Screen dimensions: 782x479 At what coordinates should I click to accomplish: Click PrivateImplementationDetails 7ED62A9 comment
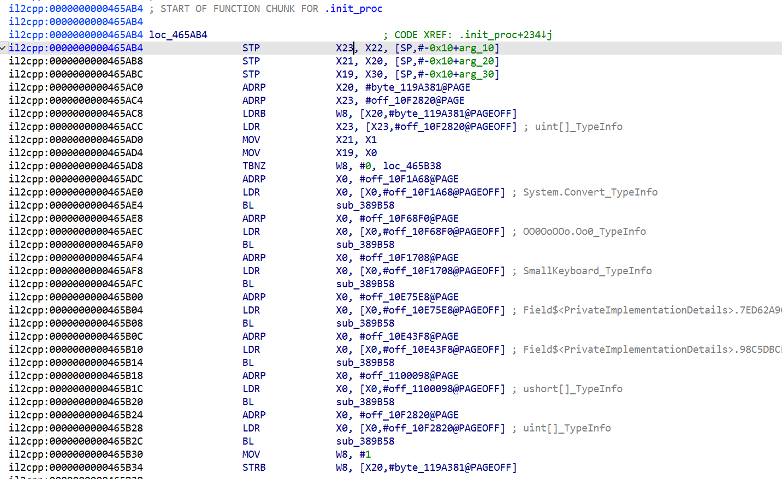click(652, 310)
